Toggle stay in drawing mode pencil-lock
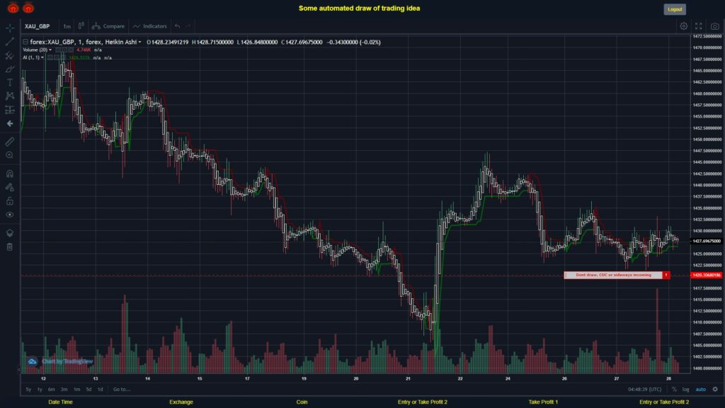This screenshot has width=725, height=408. (x=10, y=187)
